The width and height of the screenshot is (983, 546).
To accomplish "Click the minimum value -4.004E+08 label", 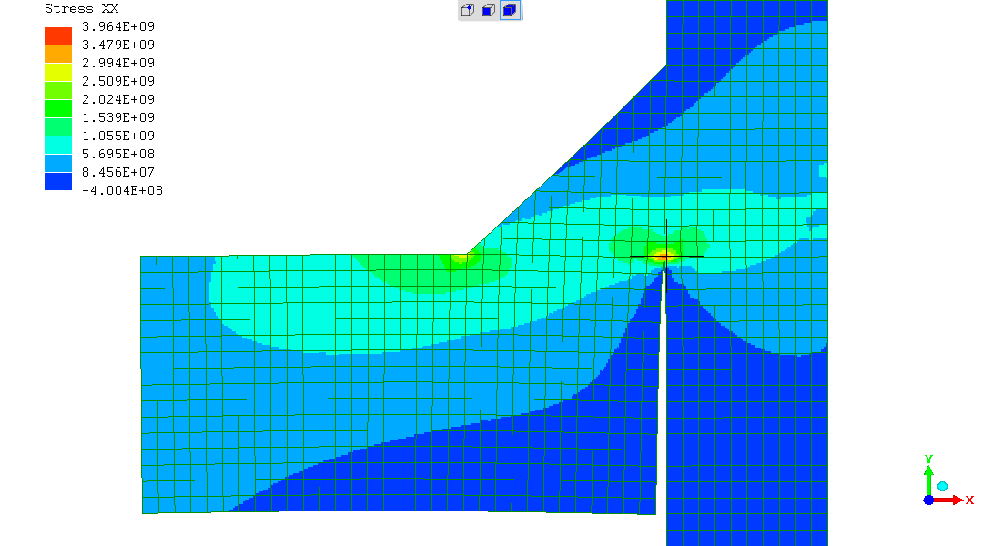I will (x=121, y=190).
